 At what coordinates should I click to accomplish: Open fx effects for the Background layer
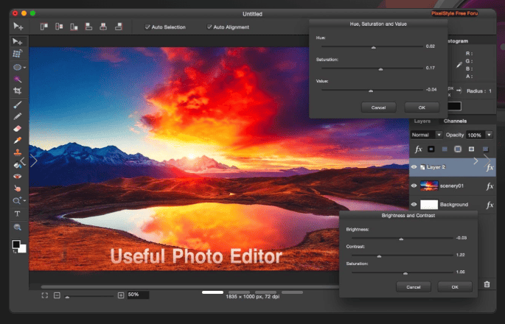(x=490, y=205)
